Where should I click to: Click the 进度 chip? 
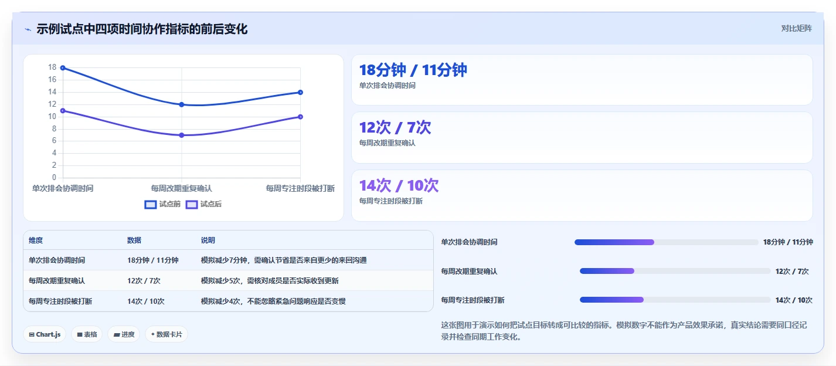pos(124,334)
